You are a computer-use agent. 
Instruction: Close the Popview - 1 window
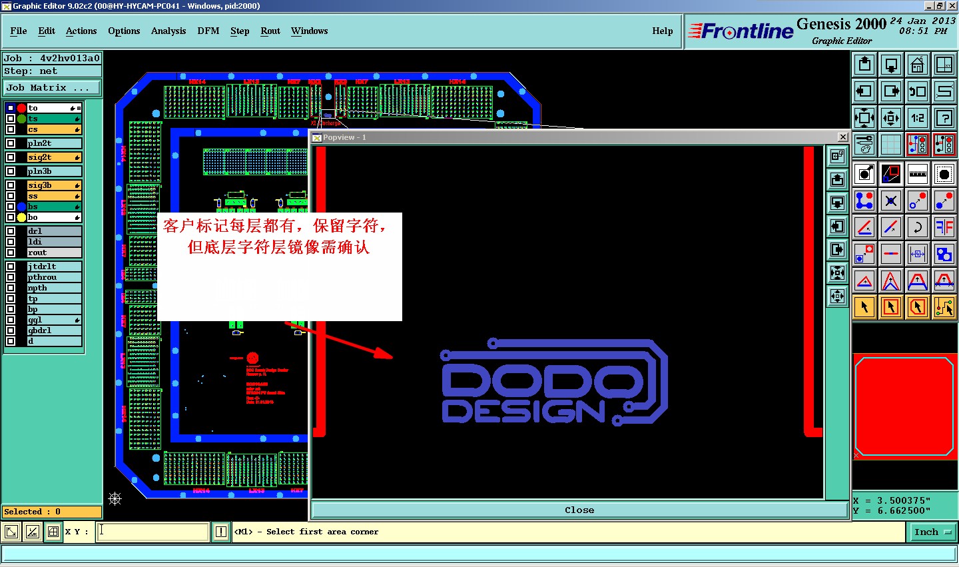pyautogui.click(x=842, y=137)
